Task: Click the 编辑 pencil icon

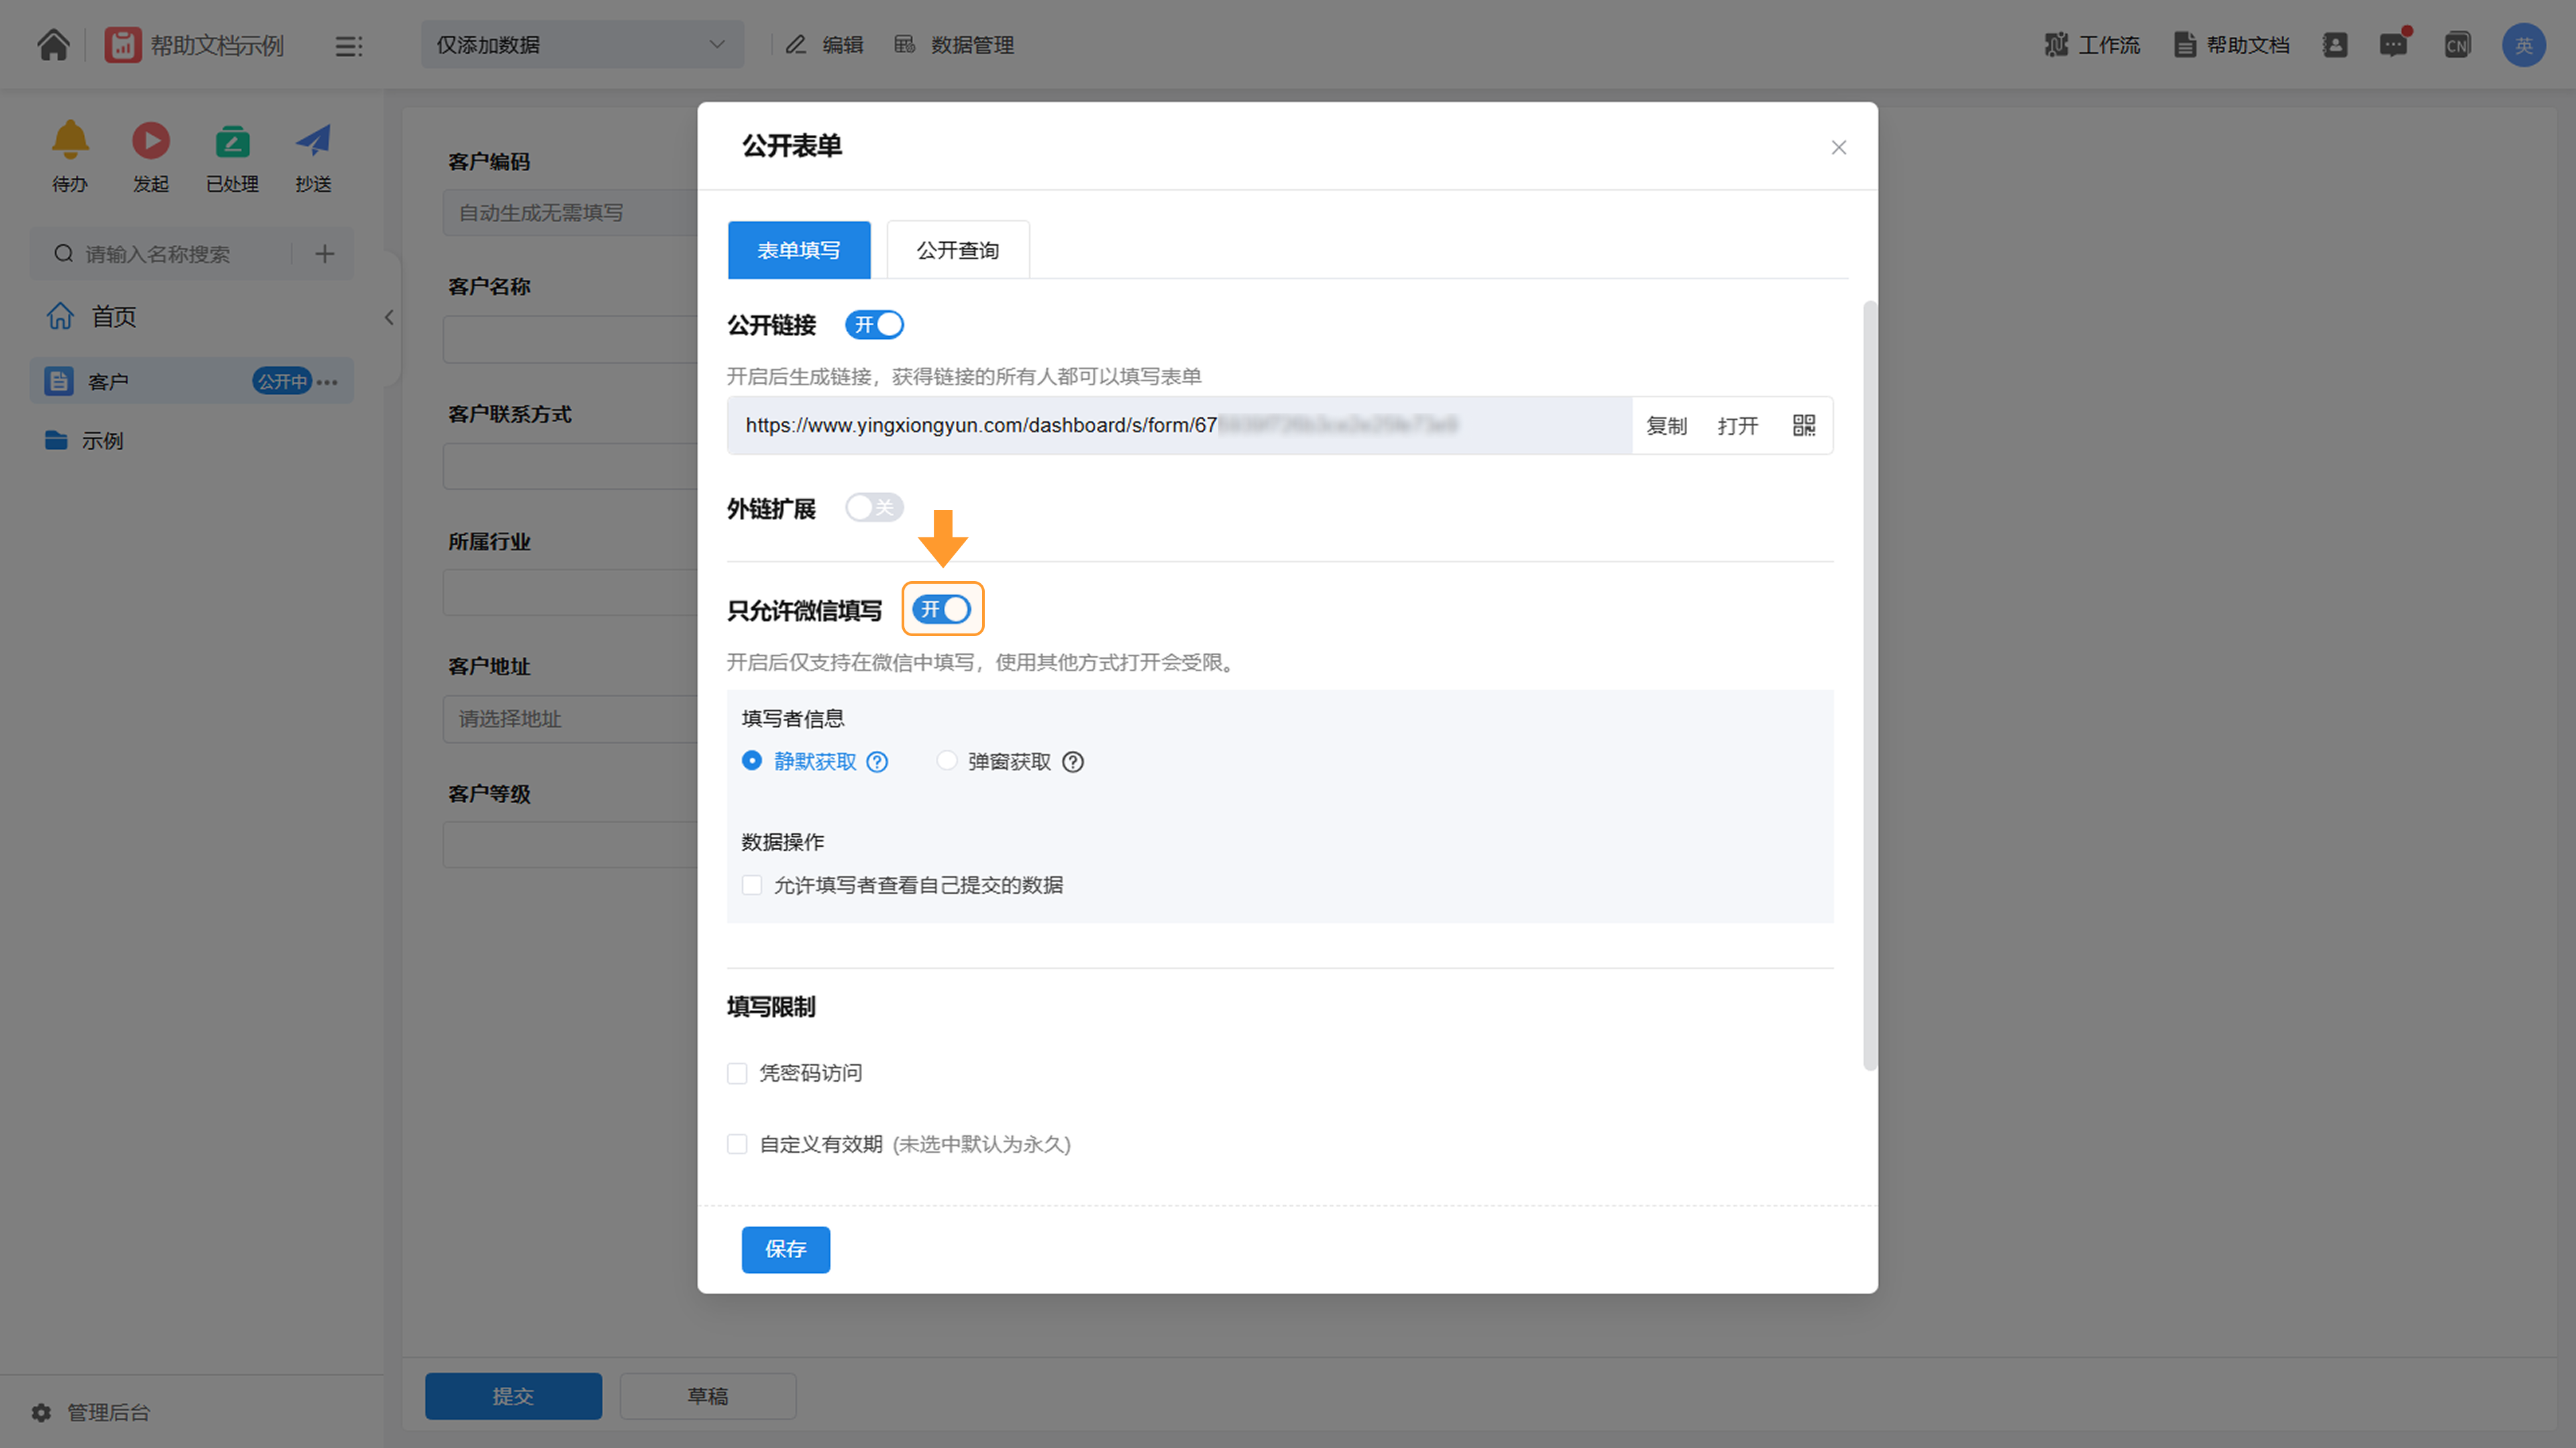Action: 796,45
